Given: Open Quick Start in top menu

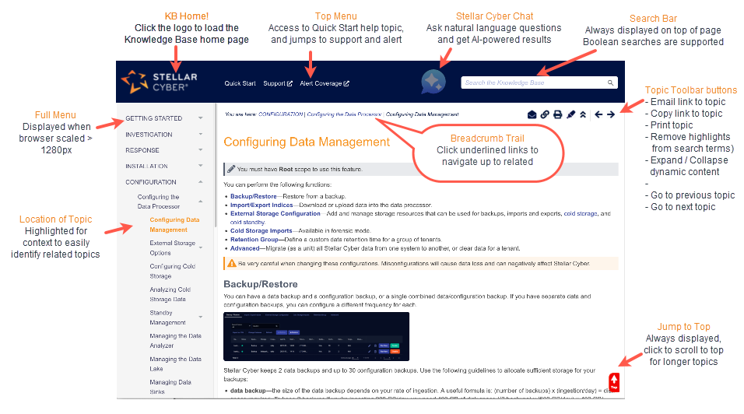Looking at the screenshot, I should pos(240,83).
